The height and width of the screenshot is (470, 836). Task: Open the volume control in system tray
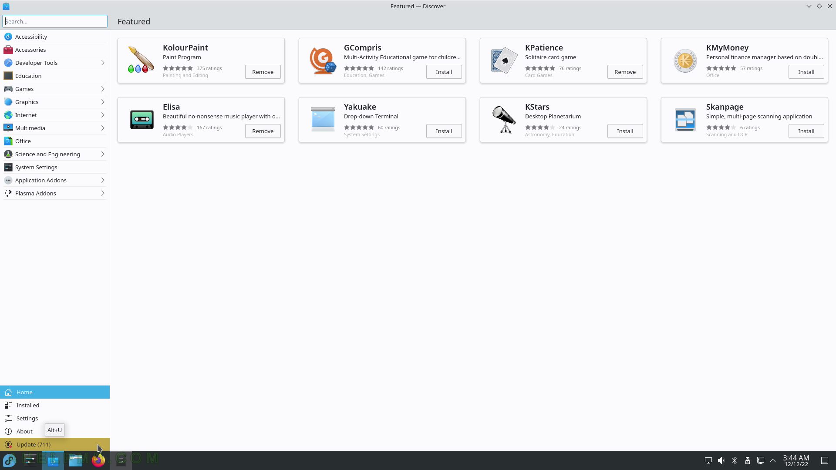(721, 460)
